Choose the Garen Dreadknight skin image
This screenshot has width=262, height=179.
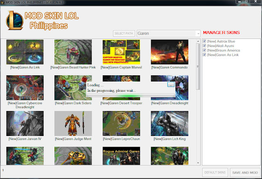[182, 88]
